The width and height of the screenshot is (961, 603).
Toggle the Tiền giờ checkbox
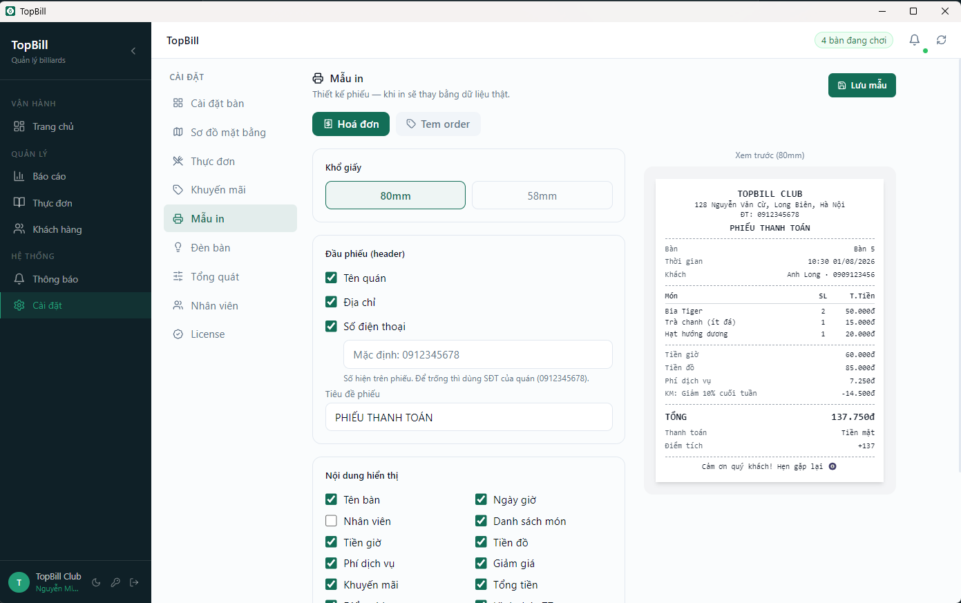[x=331, y=542]
